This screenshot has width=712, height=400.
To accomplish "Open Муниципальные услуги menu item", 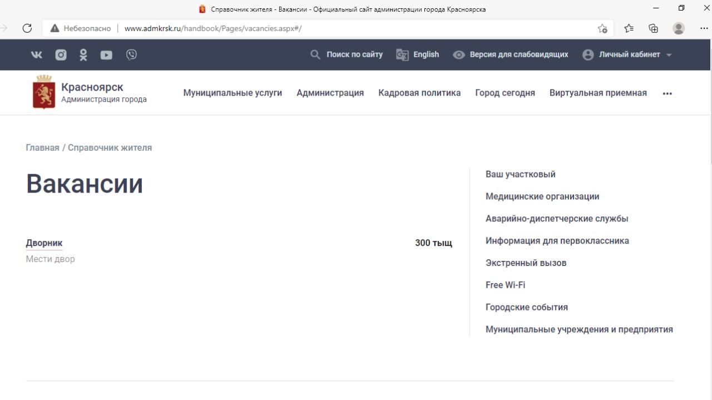I will click(233, 93).
